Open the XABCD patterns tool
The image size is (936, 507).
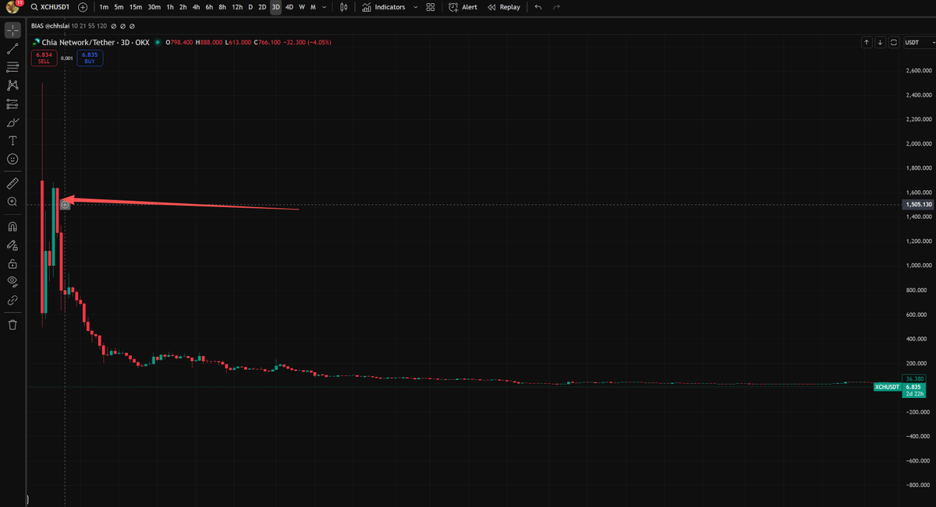coord(12,85)
